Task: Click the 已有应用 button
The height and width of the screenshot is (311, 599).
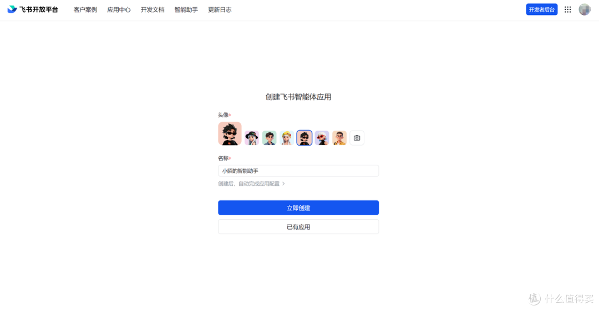Action: pos(298,227)
